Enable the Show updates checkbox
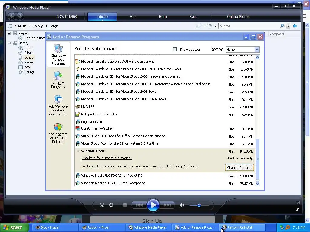 pos(175,49)
